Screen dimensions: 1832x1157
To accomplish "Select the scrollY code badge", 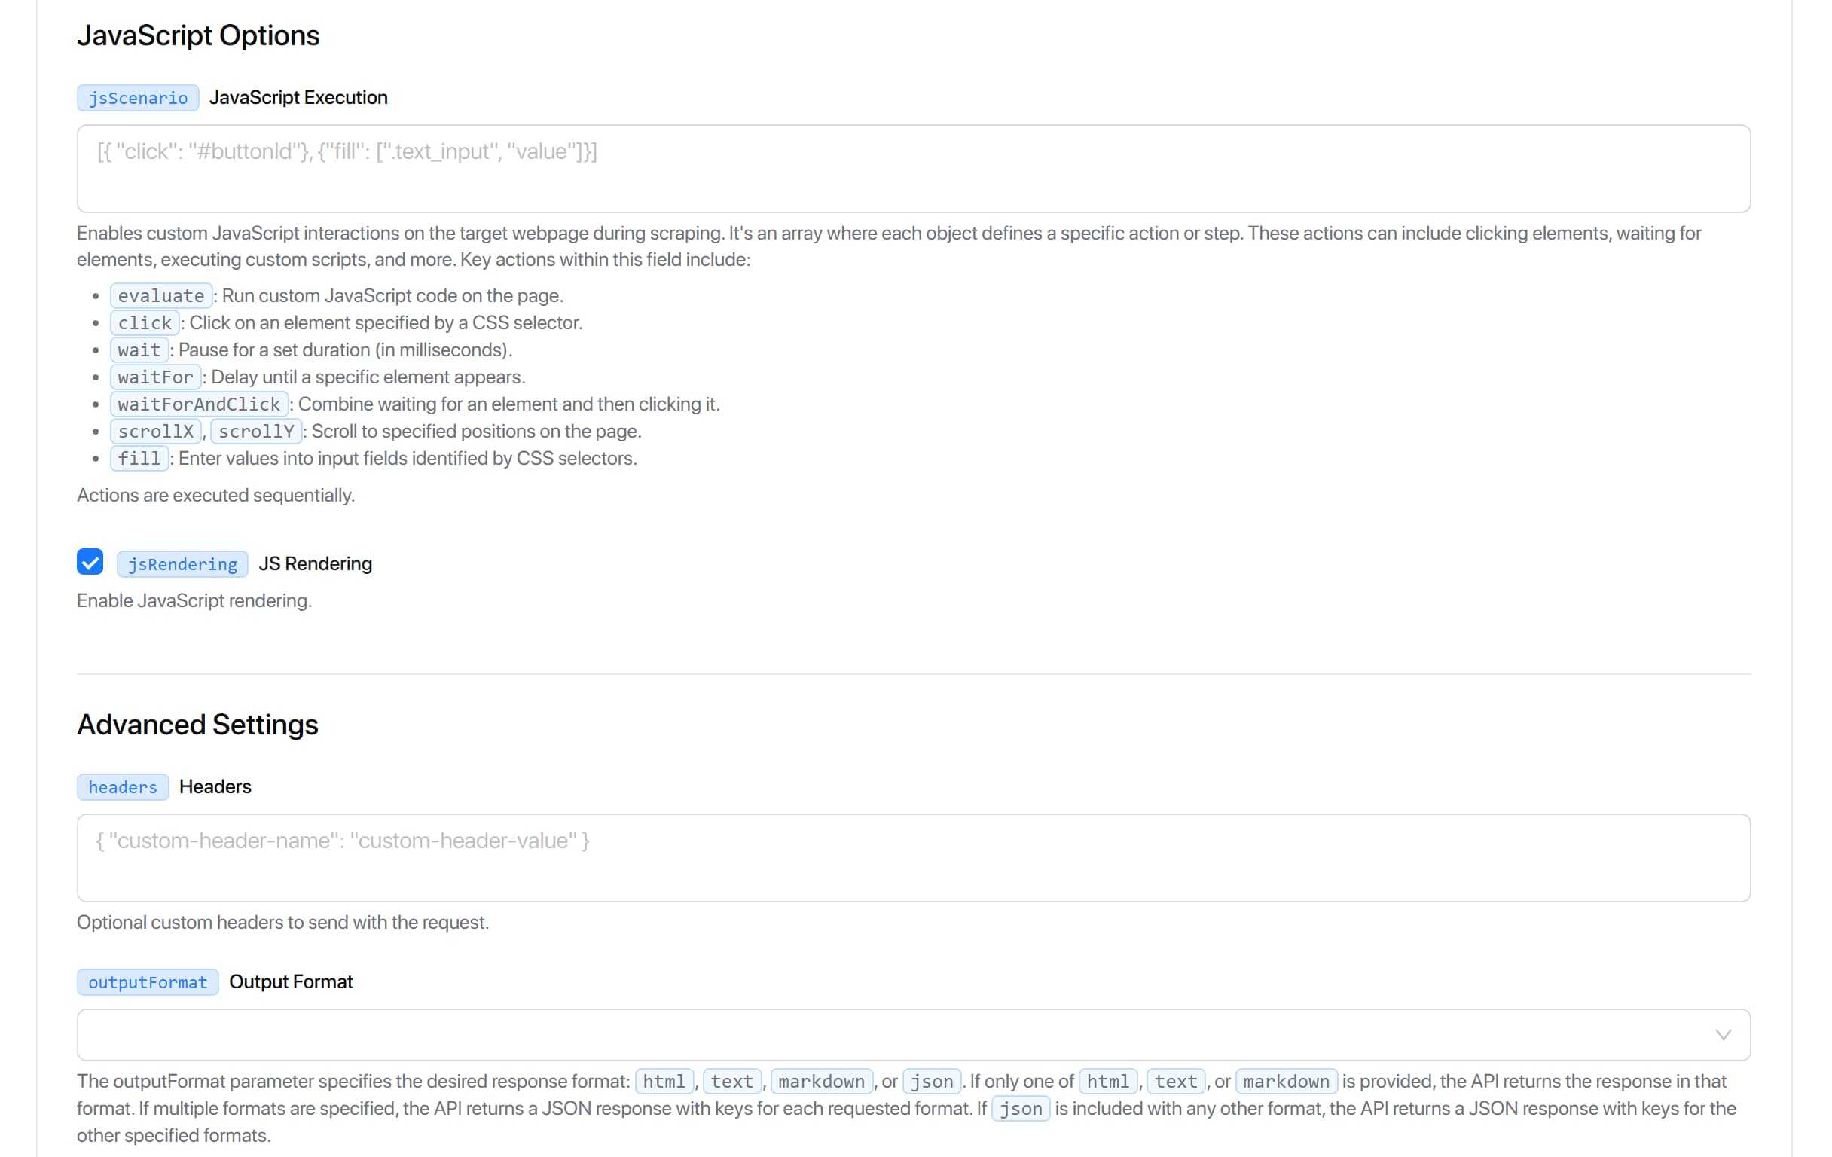I will 255,432.
